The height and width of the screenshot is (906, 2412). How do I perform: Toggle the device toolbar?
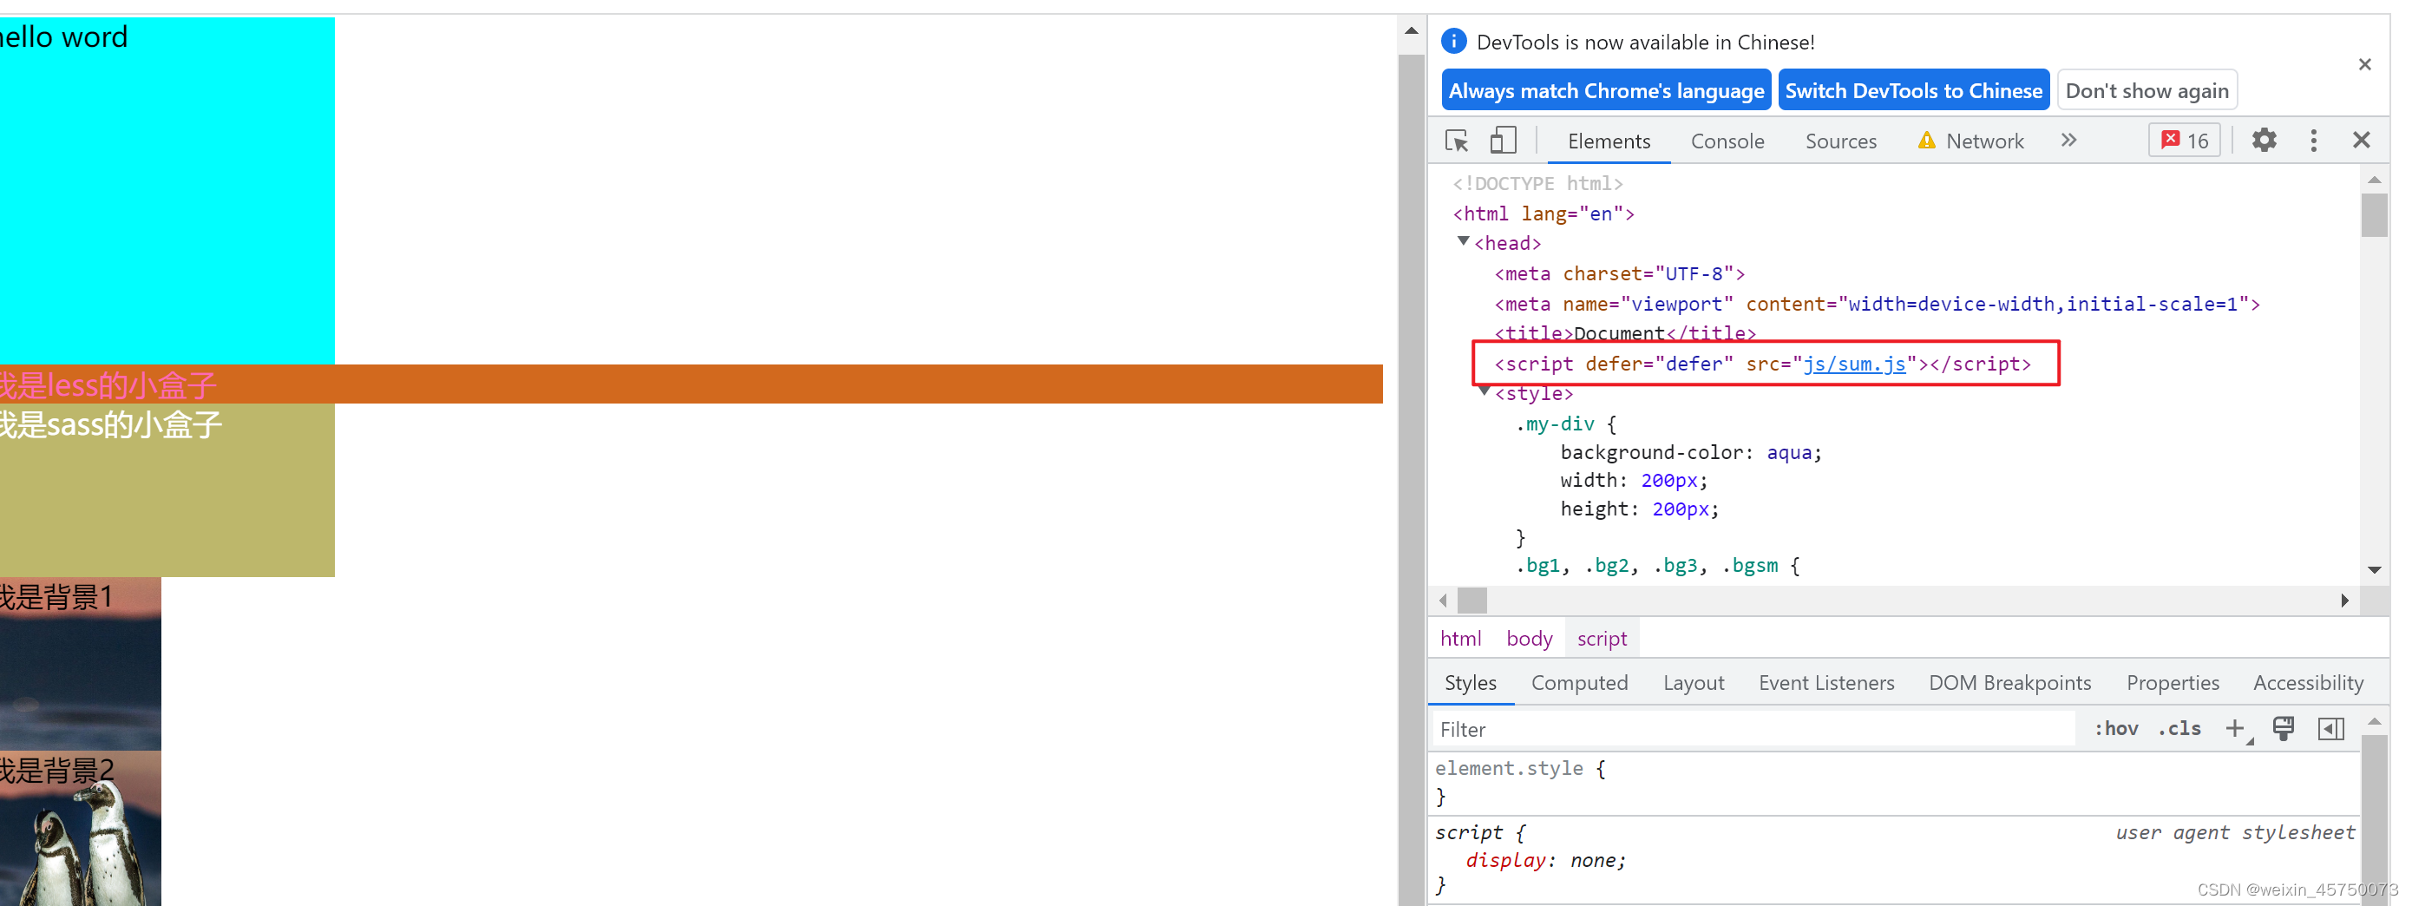click(1503, 139)
